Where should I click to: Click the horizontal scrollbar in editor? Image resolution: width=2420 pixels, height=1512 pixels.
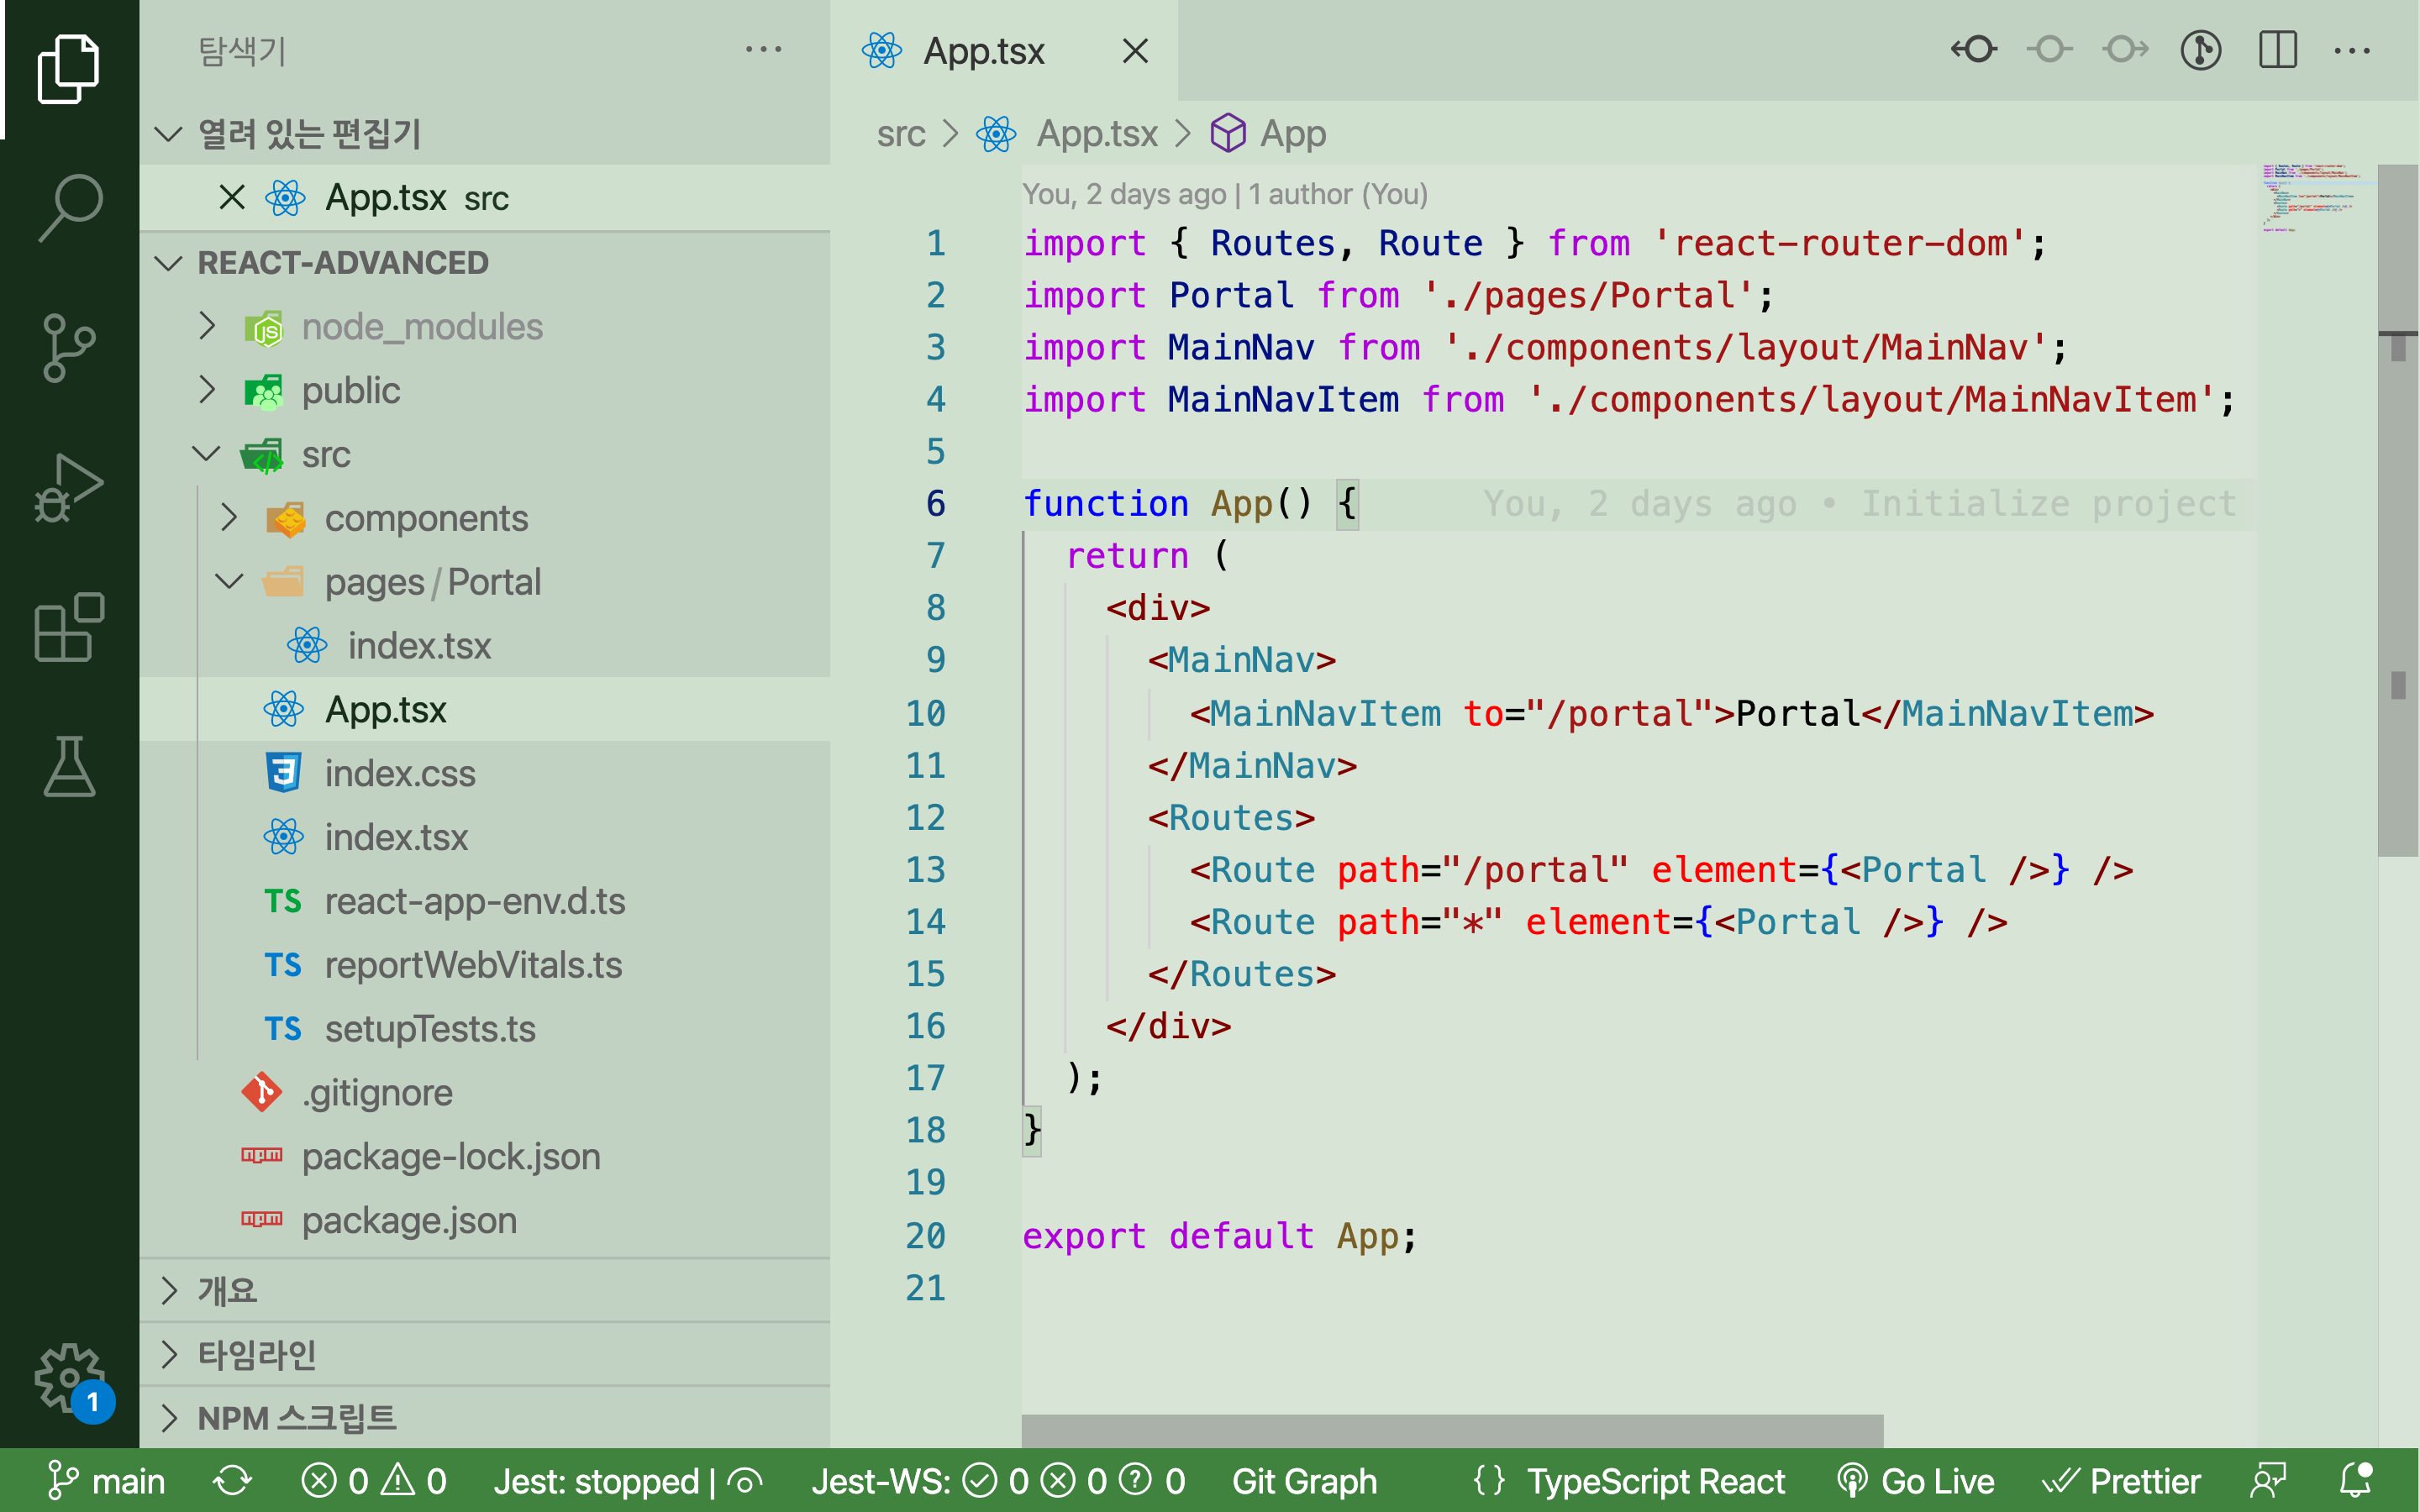[1451, 1430]
